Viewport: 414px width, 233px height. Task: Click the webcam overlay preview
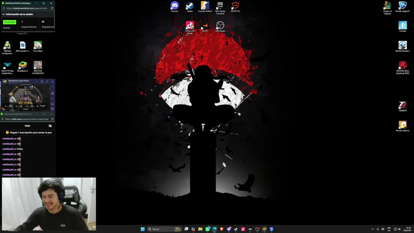(49, 204)
